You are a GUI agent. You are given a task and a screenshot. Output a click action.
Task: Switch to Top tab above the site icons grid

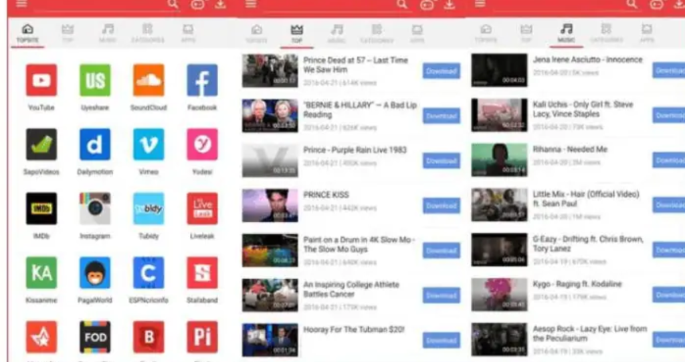tap(68, 33)
